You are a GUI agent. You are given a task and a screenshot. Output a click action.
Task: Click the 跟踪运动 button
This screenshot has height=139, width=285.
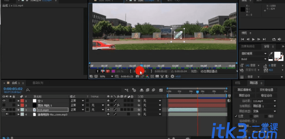click(245, 95)
